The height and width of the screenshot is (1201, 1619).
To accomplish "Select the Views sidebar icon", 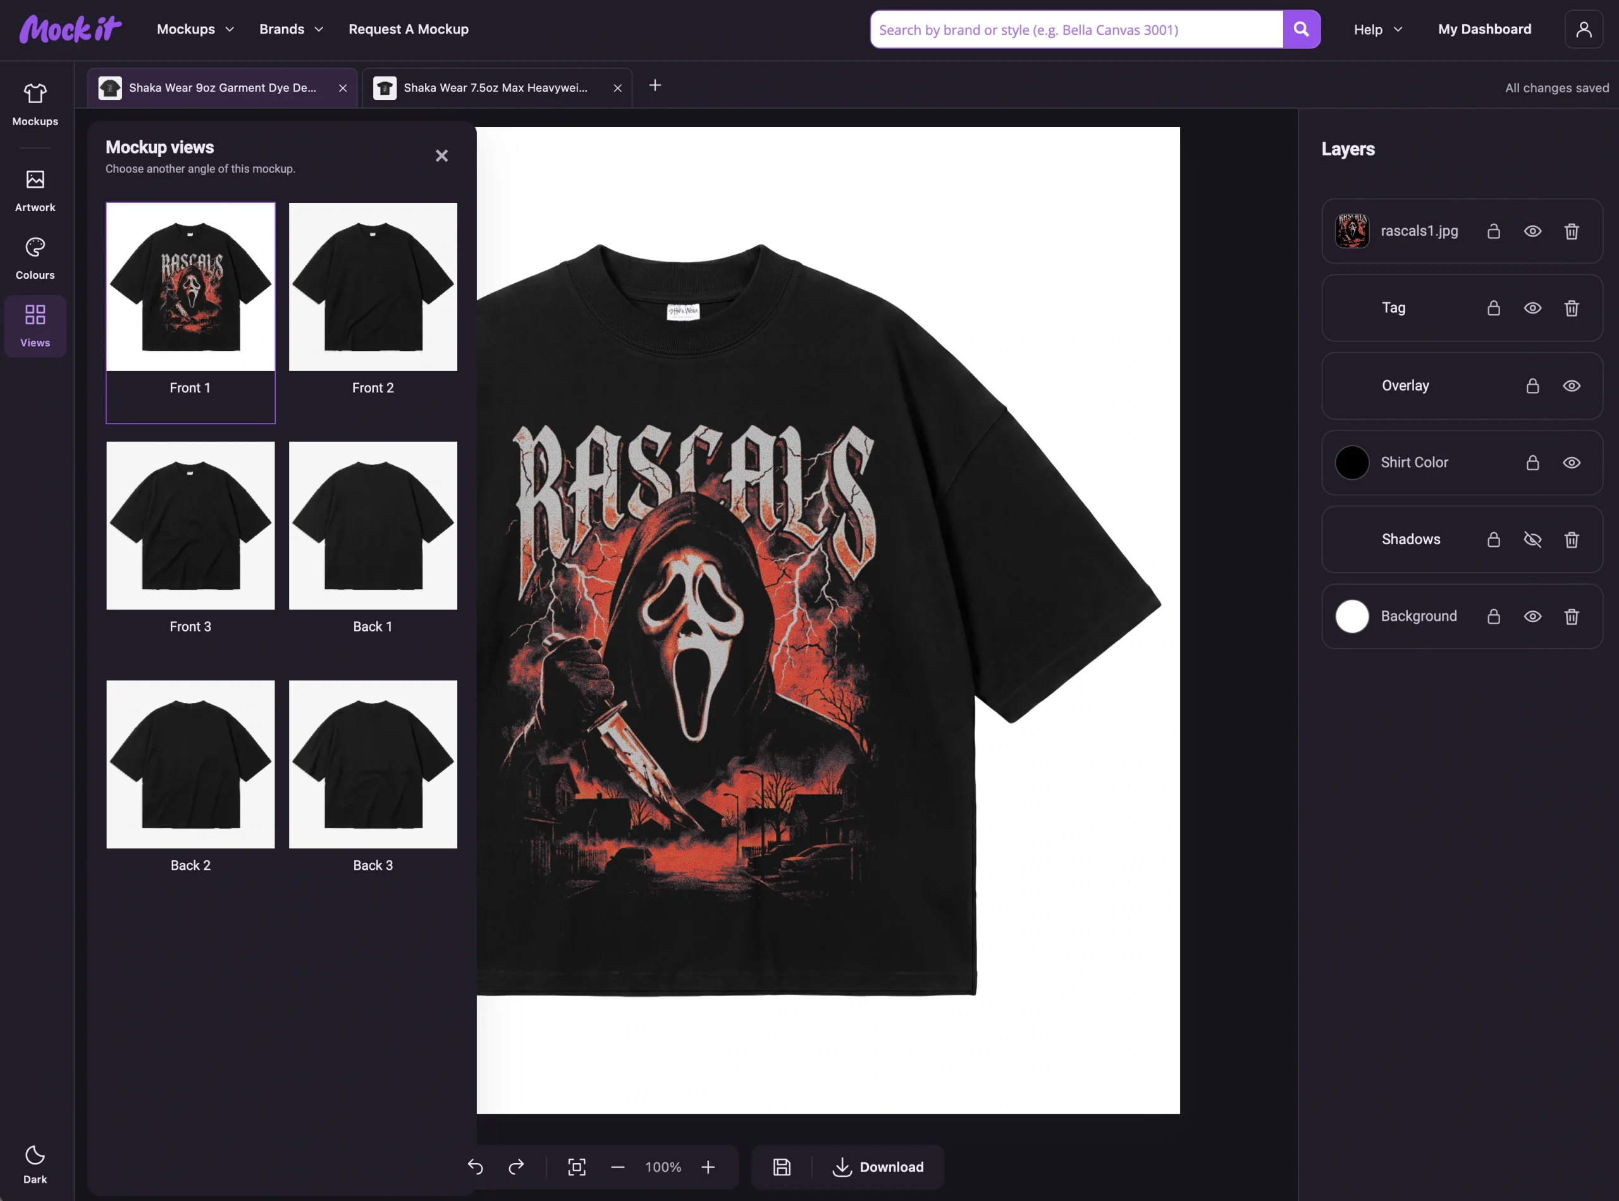I will [35, 326].
